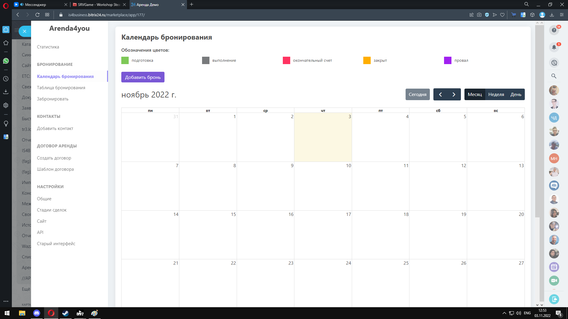The width and height of the screenshot is (568, 319).
Task: Go to next month arrow
Action: coord(454,95)
